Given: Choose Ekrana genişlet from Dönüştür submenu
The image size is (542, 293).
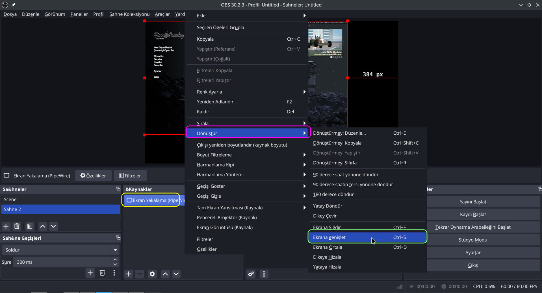Looking at the screenshot, I should tap(367, 237).
